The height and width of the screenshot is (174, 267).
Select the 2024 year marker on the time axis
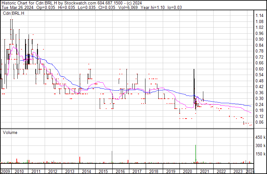point(250,171)
